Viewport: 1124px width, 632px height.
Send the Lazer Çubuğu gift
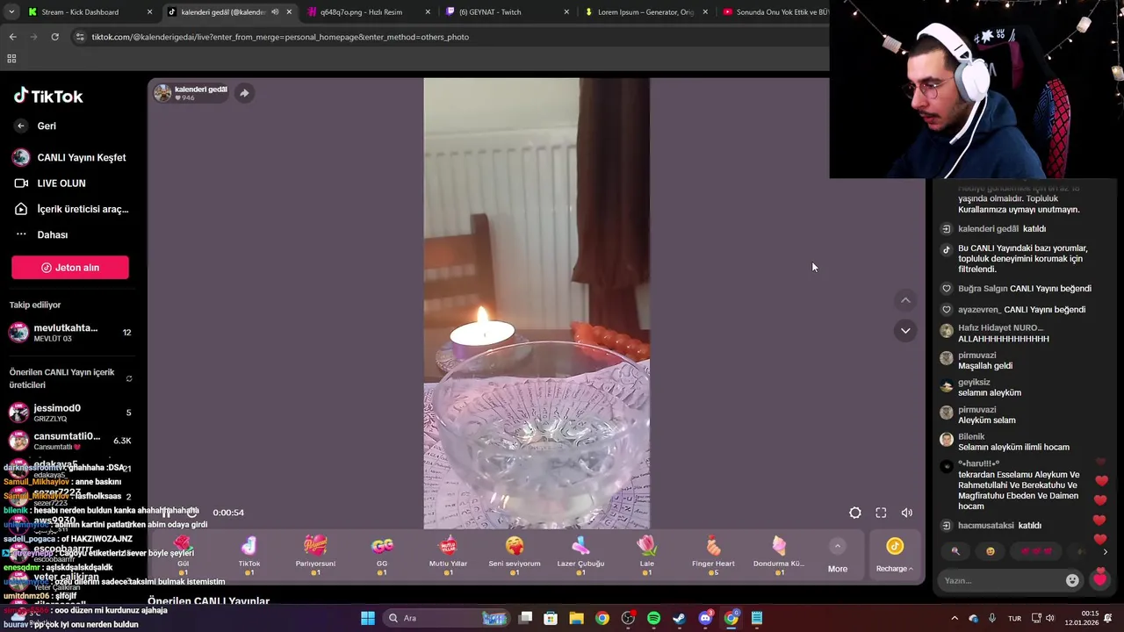coord(580,555)
